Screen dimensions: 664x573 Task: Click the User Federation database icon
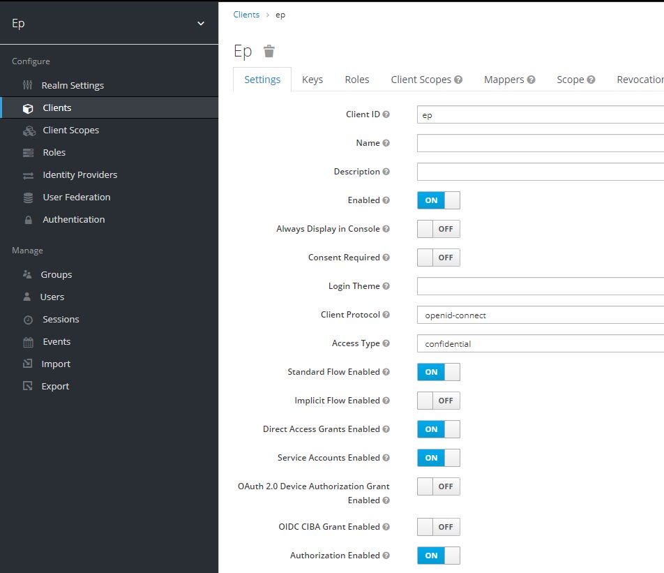(28, 198)
